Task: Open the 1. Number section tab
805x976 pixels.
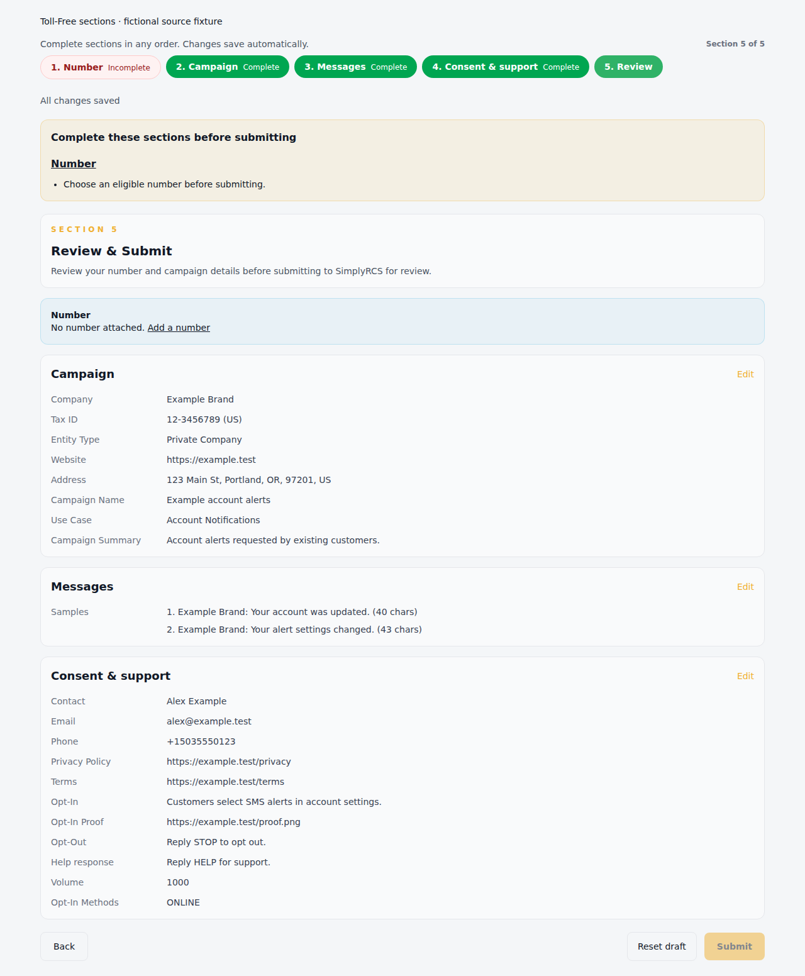Action: tap(101, 67)
